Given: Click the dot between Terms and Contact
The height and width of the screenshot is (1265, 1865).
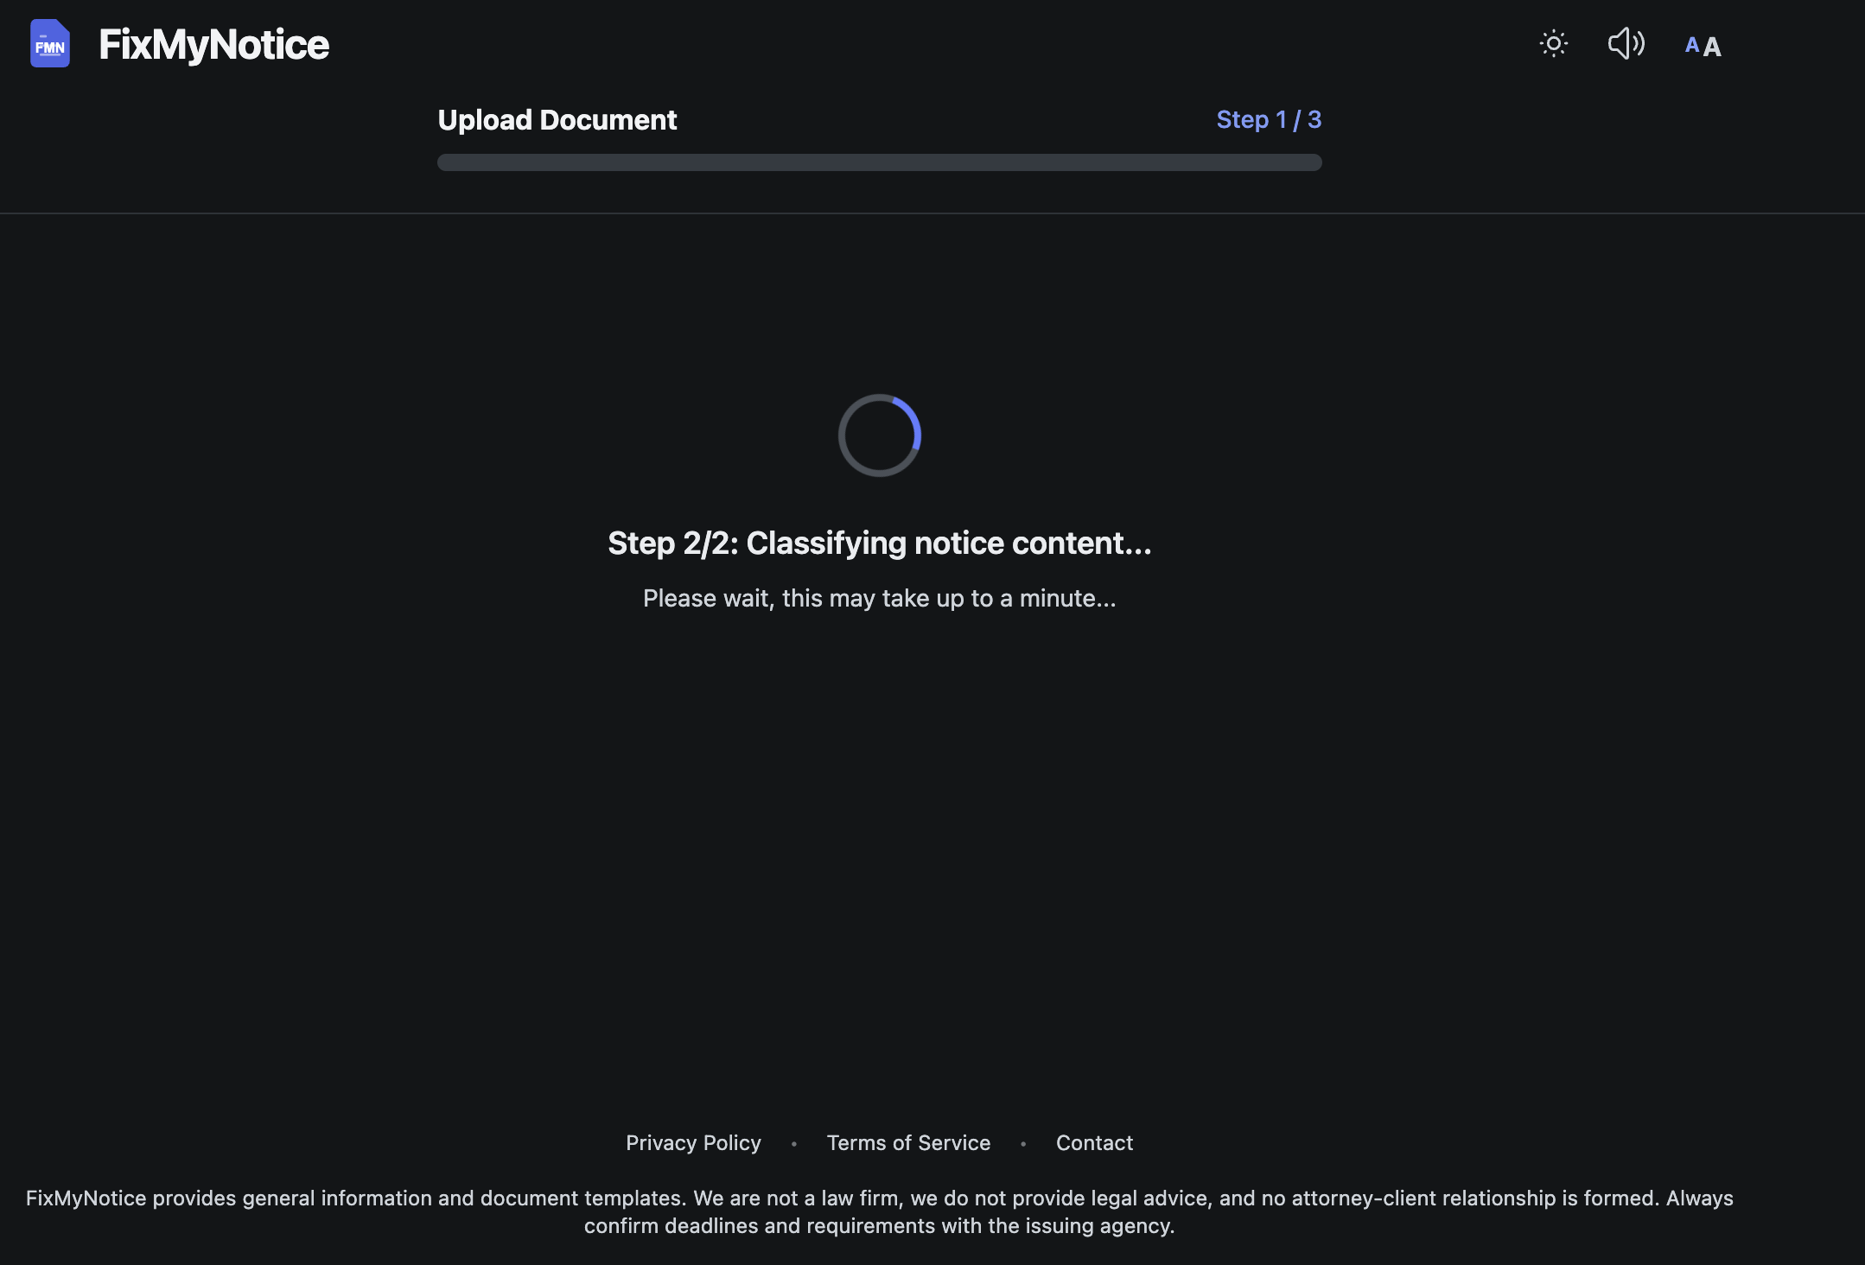Looking at the screenshot, I should (x=1023, y=1143).
